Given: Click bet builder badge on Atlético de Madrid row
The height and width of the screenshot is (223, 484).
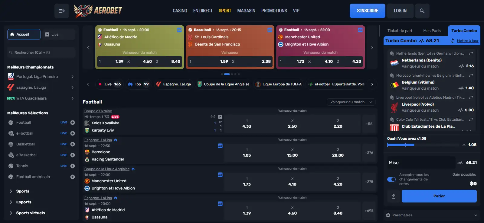Looking at the screenshot, I should (220, 204).
